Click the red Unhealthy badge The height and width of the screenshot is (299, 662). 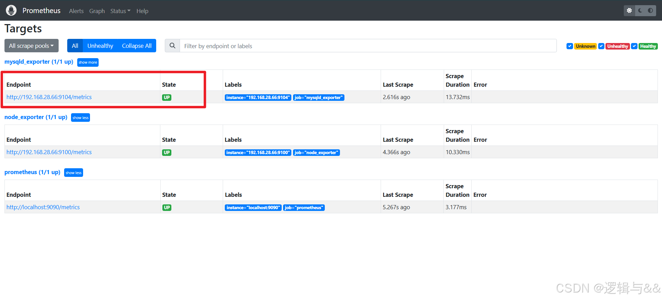point(618,46)
